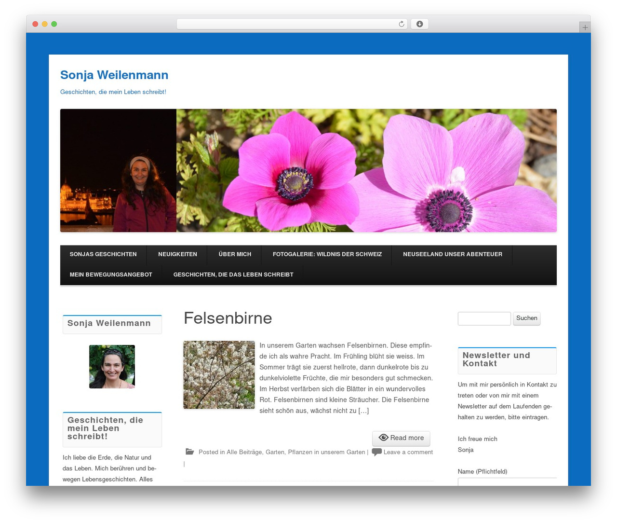Select Geschichten, die das Leben schreibt menu item

pos(233,275)
